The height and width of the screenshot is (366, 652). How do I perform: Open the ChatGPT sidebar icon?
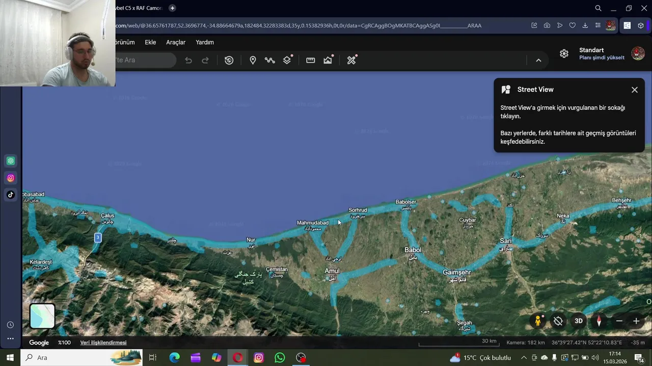11,161
